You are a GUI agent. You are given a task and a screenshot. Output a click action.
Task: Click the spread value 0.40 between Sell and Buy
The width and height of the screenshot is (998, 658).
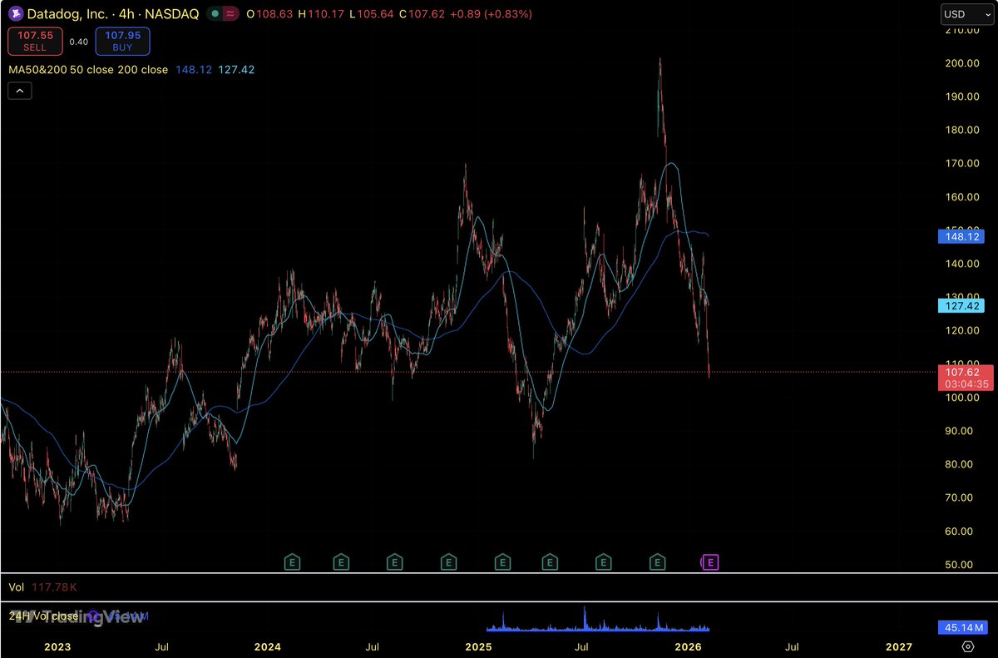78,42
